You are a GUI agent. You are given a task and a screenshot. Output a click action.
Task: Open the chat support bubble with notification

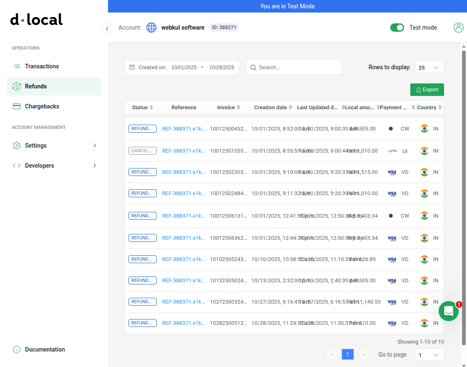pos(449,311)
